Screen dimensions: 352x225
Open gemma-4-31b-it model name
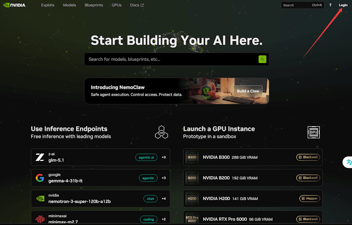(65, 181)
